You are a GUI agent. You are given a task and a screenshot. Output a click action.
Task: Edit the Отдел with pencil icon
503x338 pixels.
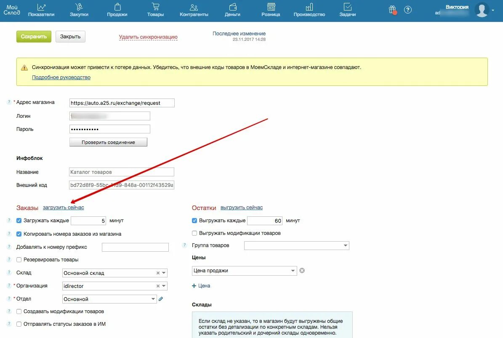[161, 299]
